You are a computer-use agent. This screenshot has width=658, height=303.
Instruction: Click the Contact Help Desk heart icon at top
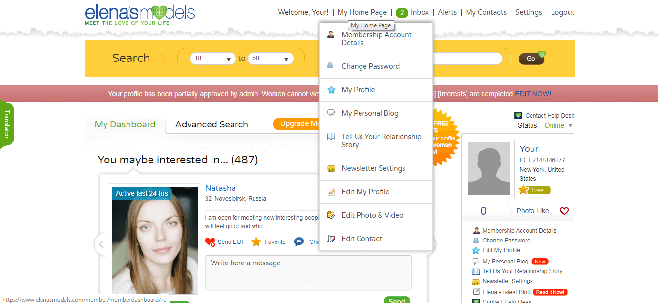(518, 116)
